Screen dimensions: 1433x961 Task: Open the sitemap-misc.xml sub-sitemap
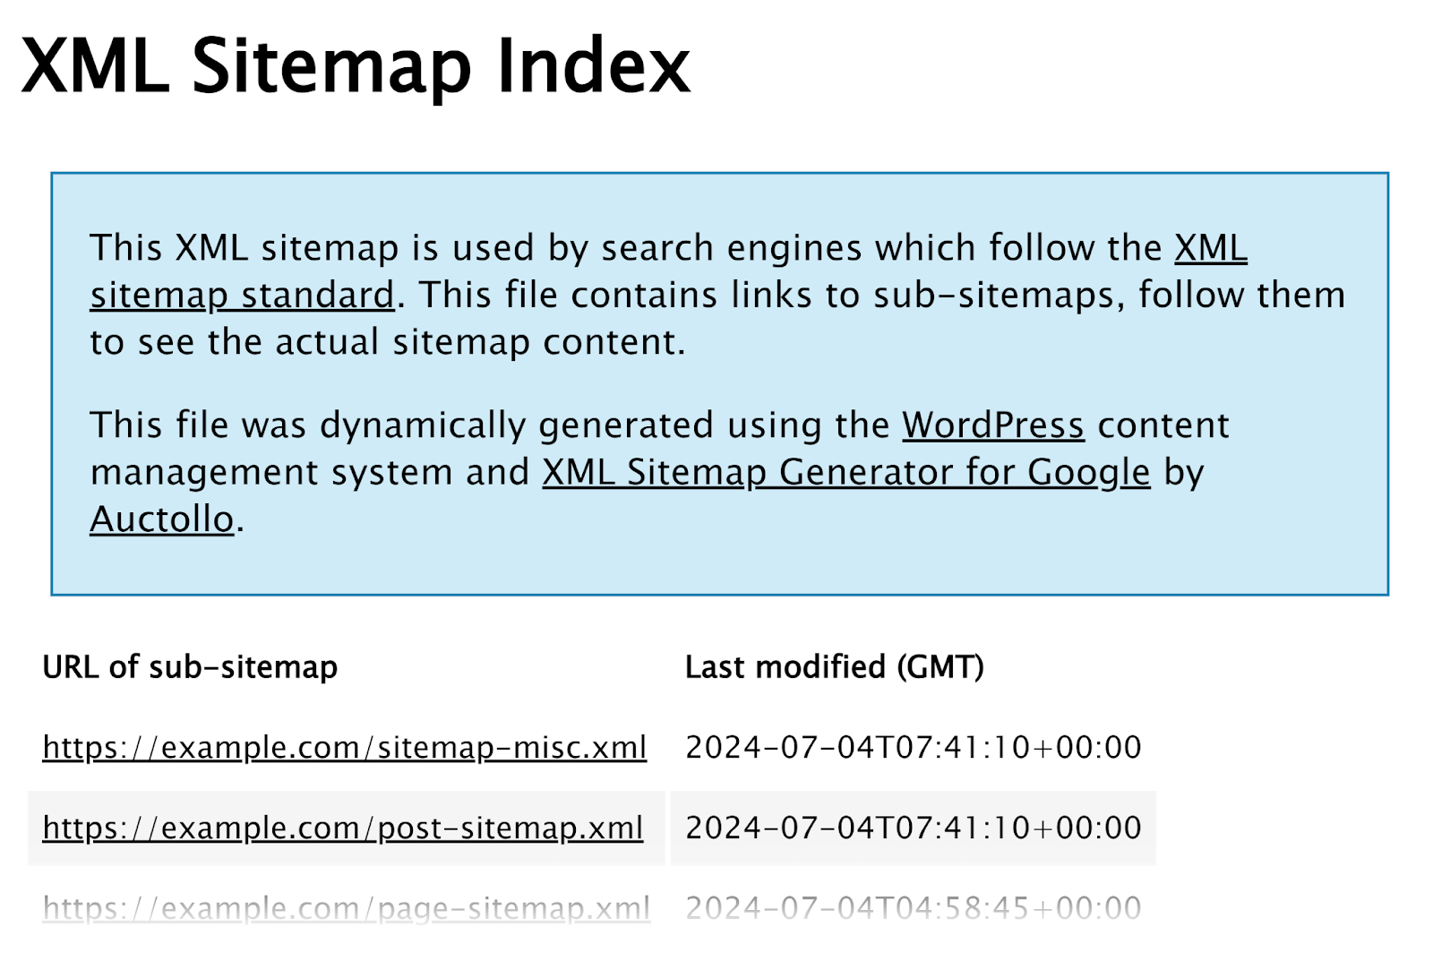343,747
